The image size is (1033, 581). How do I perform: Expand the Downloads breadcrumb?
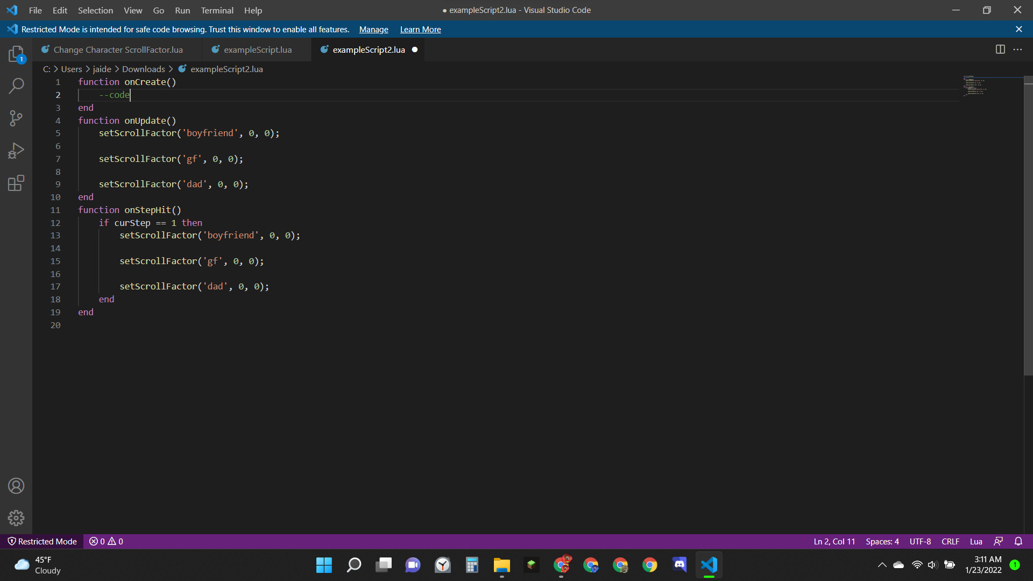coord(143,69)
